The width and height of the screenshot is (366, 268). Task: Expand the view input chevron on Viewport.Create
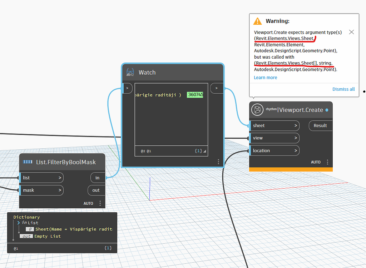coord(296,138)
